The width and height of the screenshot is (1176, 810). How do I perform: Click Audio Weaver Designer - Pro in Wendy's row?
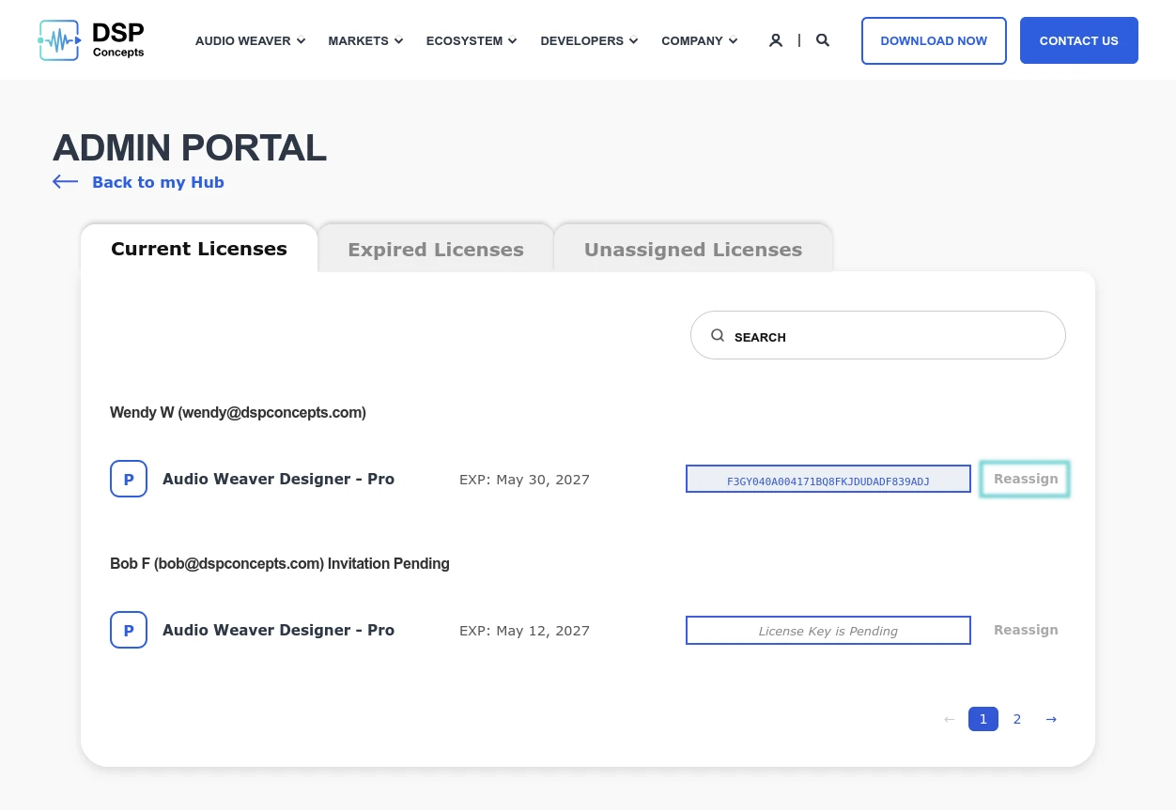278,479
